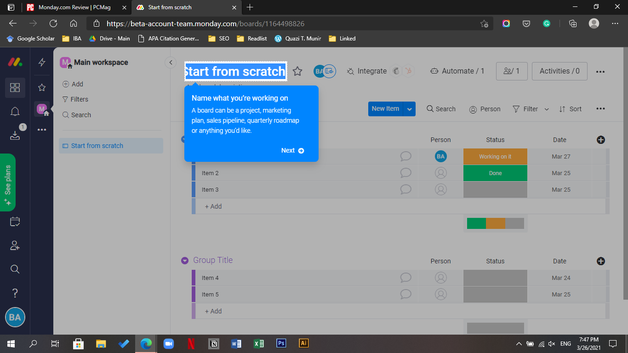
Task: Click the selected board title field
Action: [x=236, y=71]
